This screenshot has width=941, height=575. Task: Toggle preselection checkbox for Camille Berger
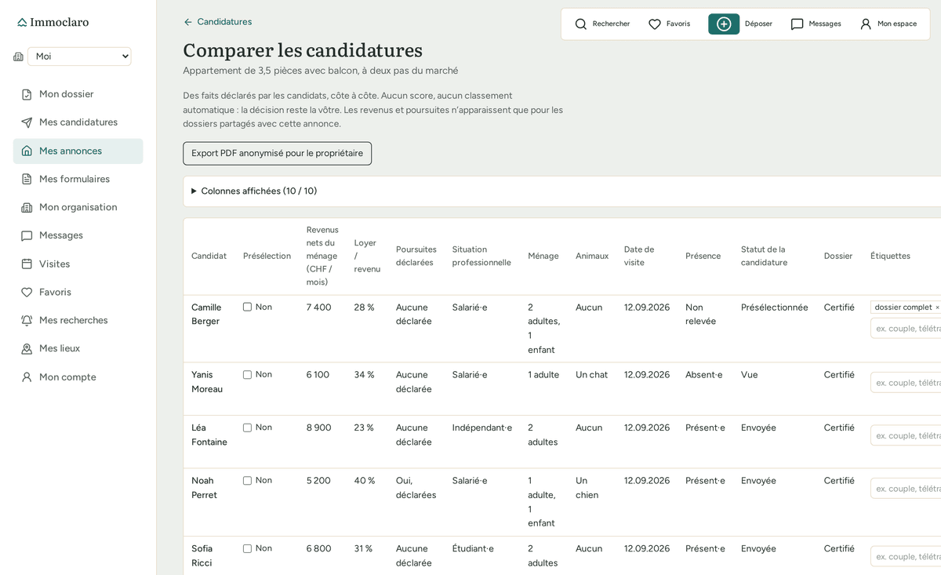tap(248, 307)
